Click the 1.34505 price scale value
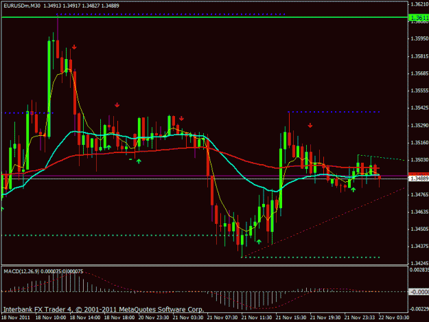Image resolution: width=429 pixels, height=322 pixels. point(419,229)
